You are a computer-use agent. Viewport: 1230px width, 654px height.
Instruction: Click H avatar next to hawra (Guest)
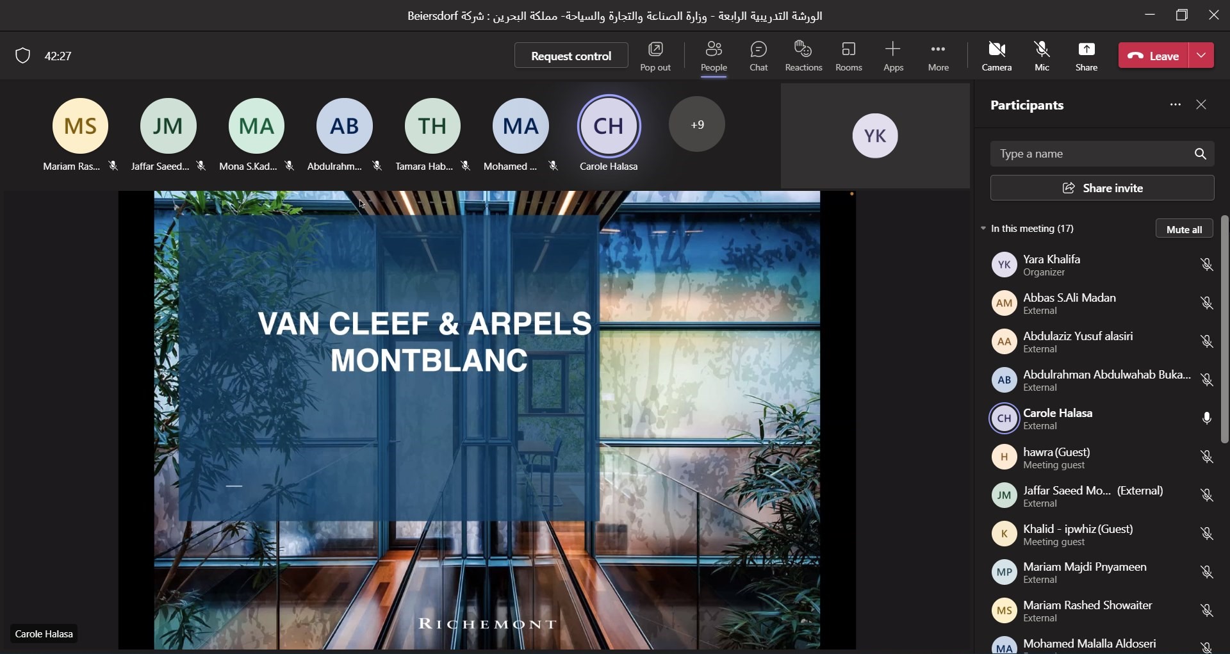click(1004, 457)
